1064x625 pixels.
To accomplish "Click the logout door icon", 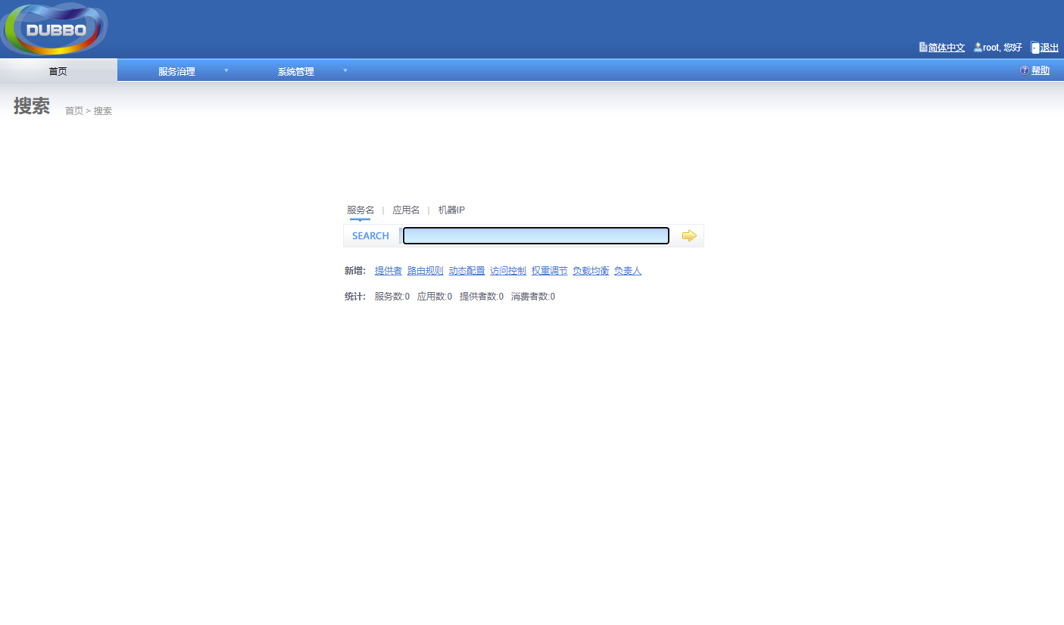I will click(x=1035, y=48).
